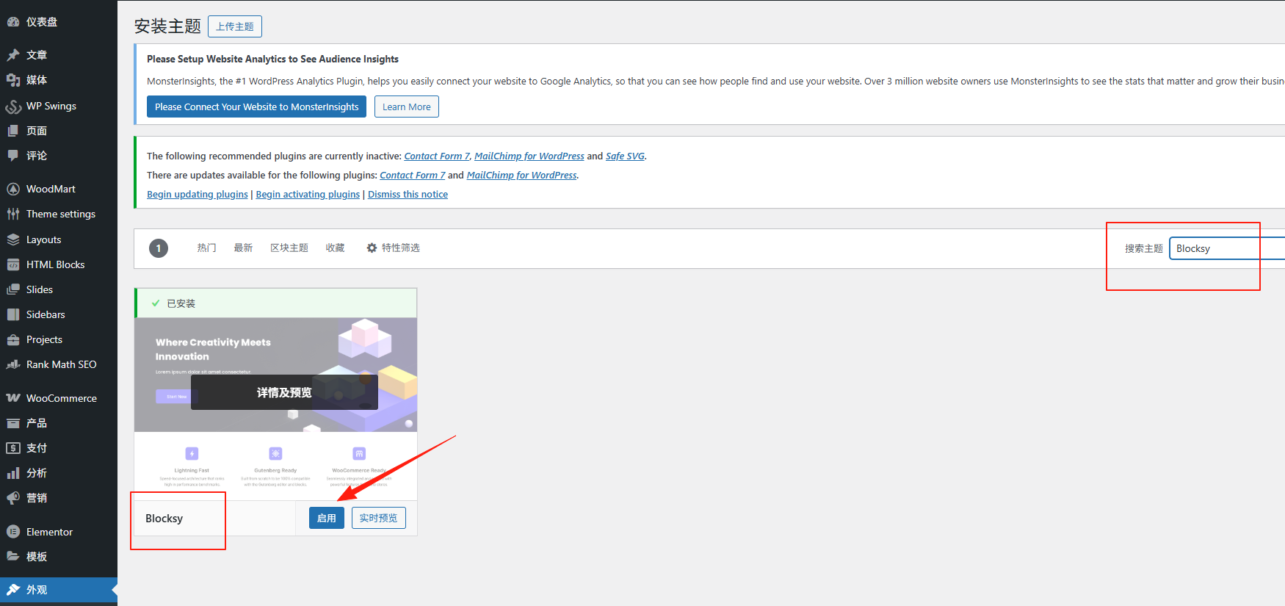The width and height of the screenshot is (1285, 606).
Task: Focus the 搜索主题 search input field
Action: 1226,248
